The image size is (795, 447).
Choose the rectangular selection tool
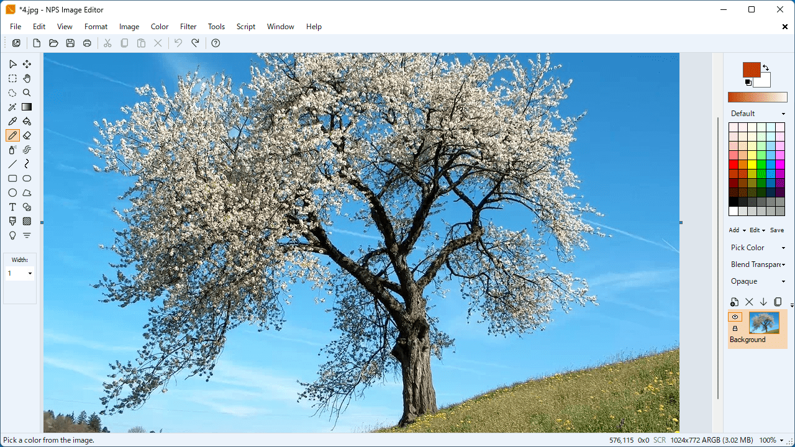[12, 78]
